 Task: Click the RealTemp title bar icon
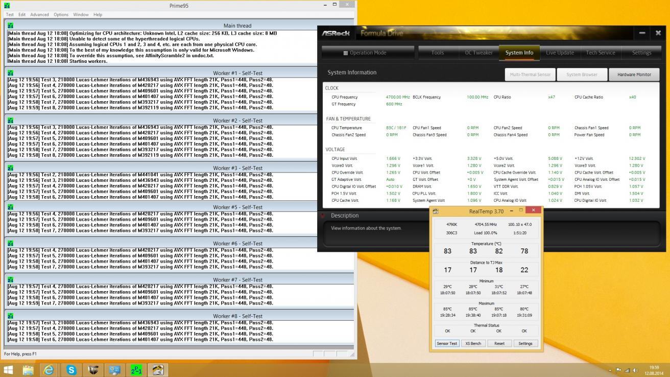[x=435, y=211]
